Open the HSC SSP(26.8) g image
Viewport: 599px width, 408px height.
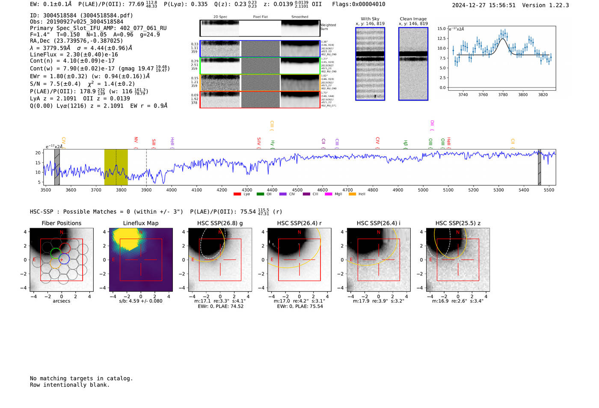[220, 260]
